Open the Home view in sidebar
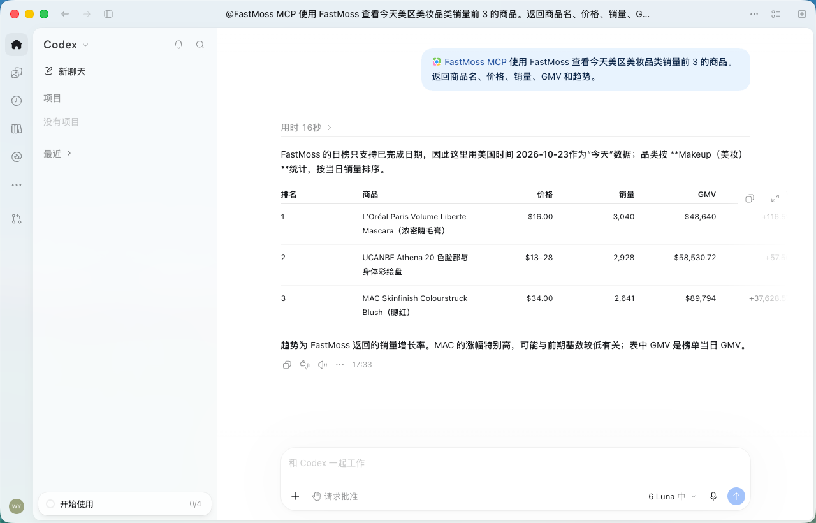 click(x=17, y=45)
